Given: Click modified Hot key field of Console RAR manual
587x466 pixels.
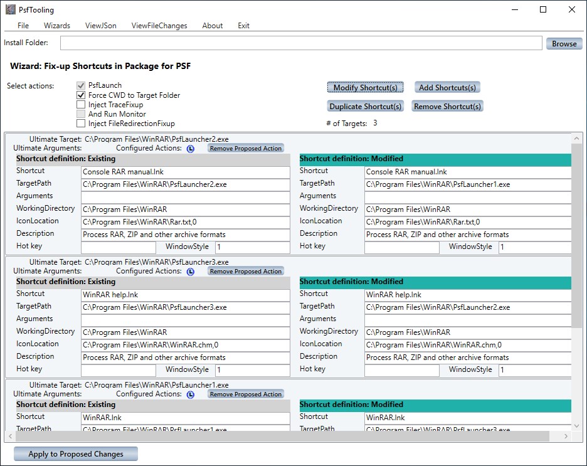Looking at the screenshot, I should 402,247.
